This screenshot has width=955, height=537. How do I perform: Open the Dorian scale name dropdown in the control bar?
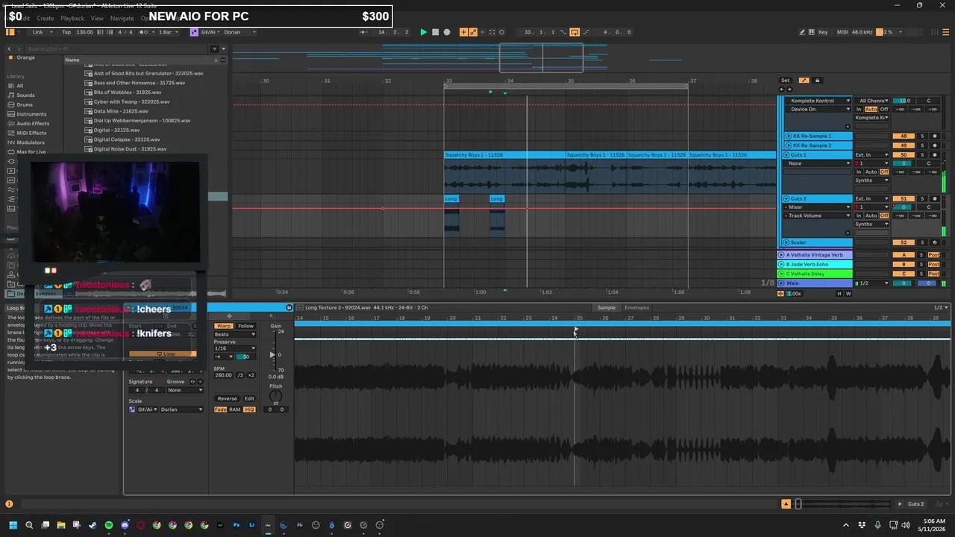[239, 32]
